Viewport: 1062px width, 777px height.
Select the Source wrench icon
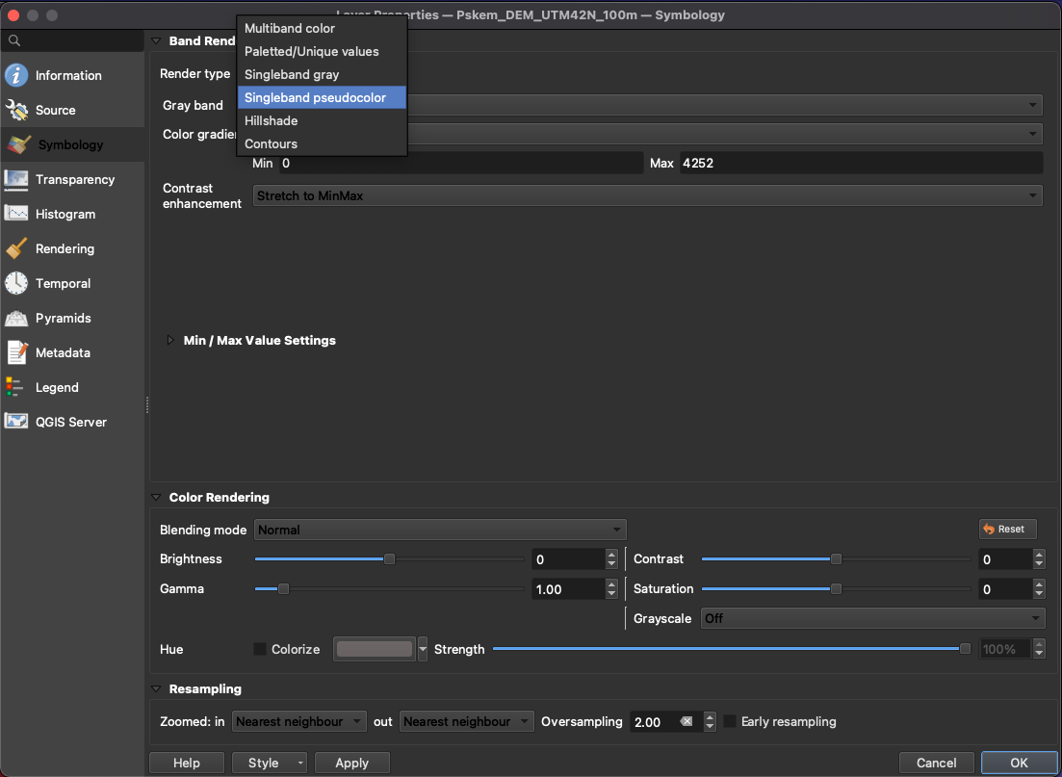pos(16,110)
